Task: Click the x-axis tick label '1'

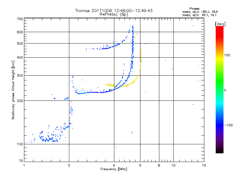Action: (x=24, y=165)
